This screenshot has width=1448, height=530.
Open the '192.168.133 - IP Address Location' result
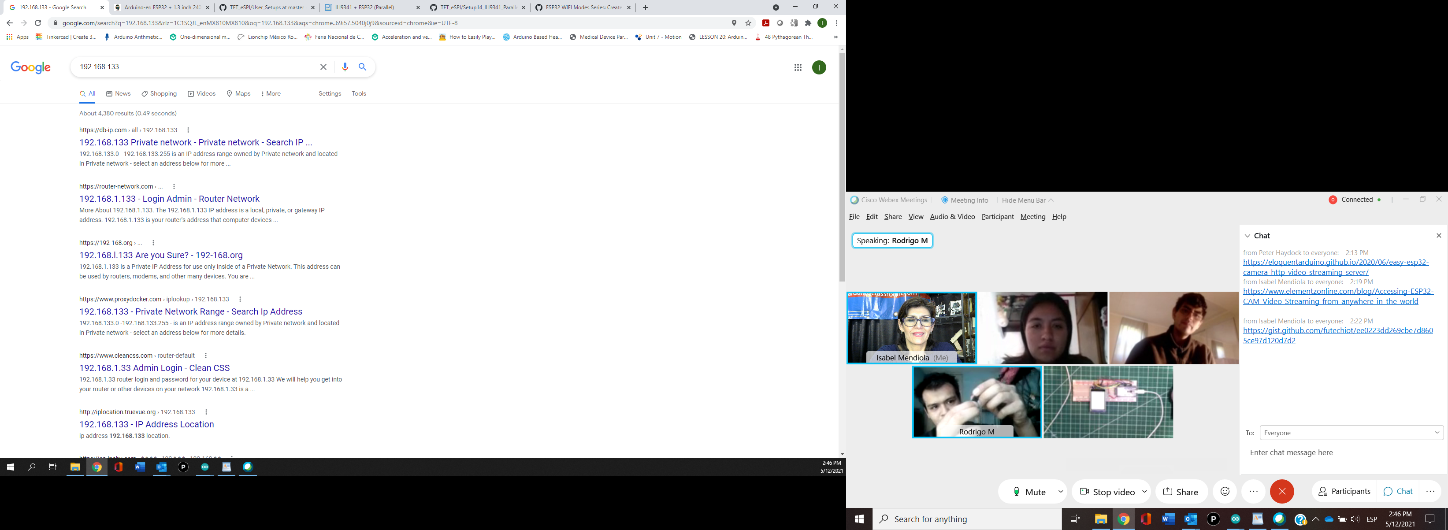[x=147, y=424]
